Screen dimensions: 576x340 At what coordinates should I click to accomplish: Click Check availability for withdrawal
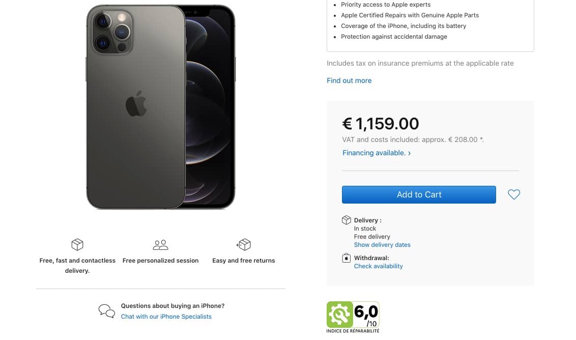(378, 266)
